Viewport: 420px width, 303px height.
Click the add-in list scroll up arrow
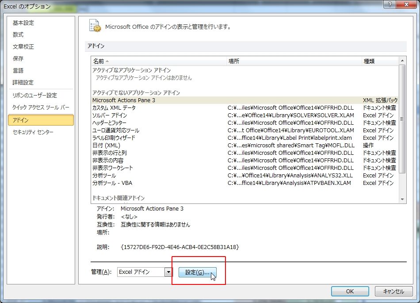[x=402, y=61]
